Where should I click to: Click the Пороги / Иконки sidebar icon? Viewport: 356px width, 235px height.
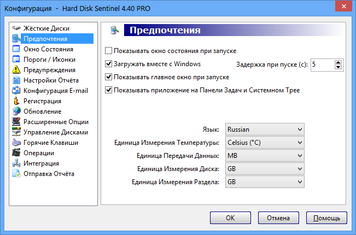16,60
